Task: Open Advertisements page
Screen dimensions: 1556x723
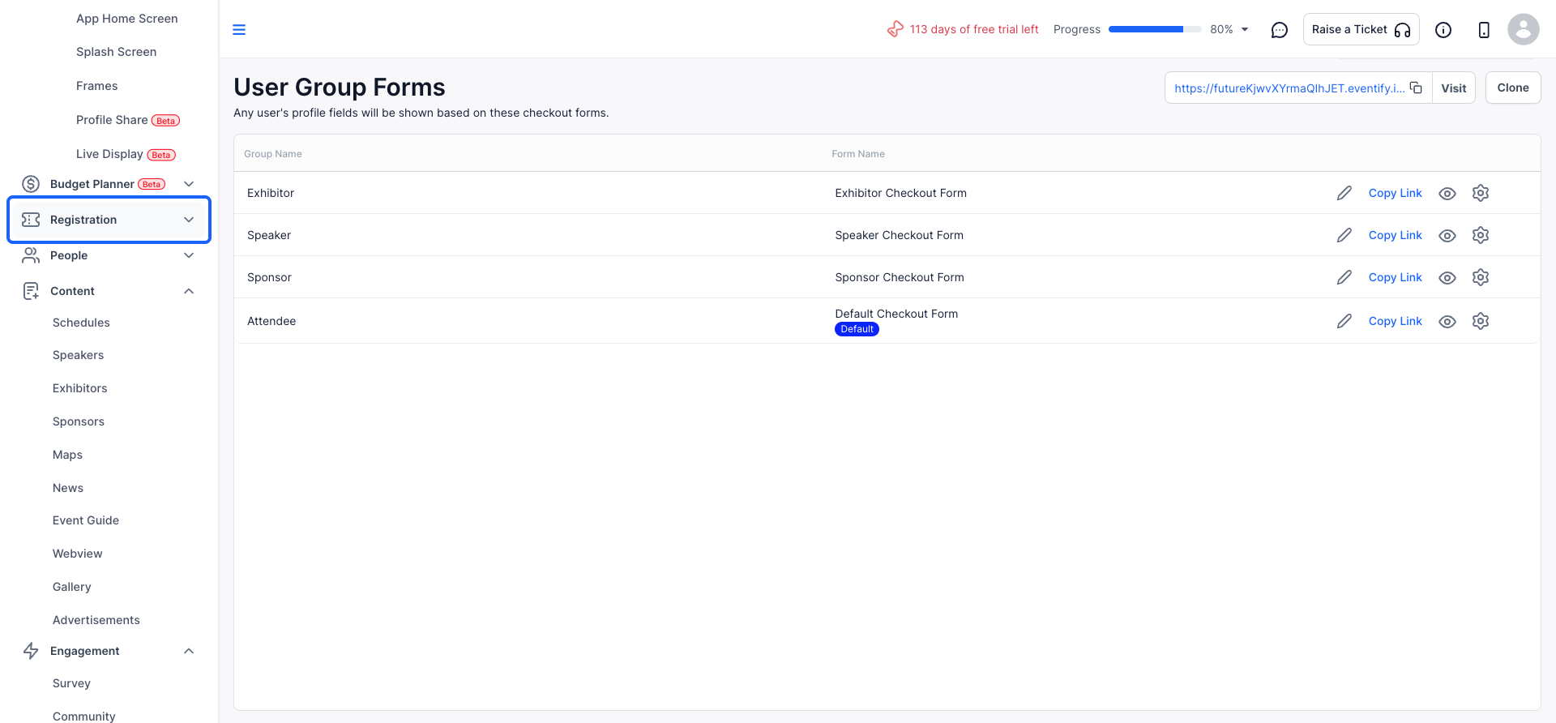Action: click(x=96, y=620)
